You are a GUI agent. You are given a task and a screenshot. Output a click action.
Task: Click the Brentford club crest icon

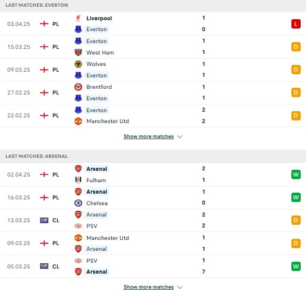click(78, 87)
